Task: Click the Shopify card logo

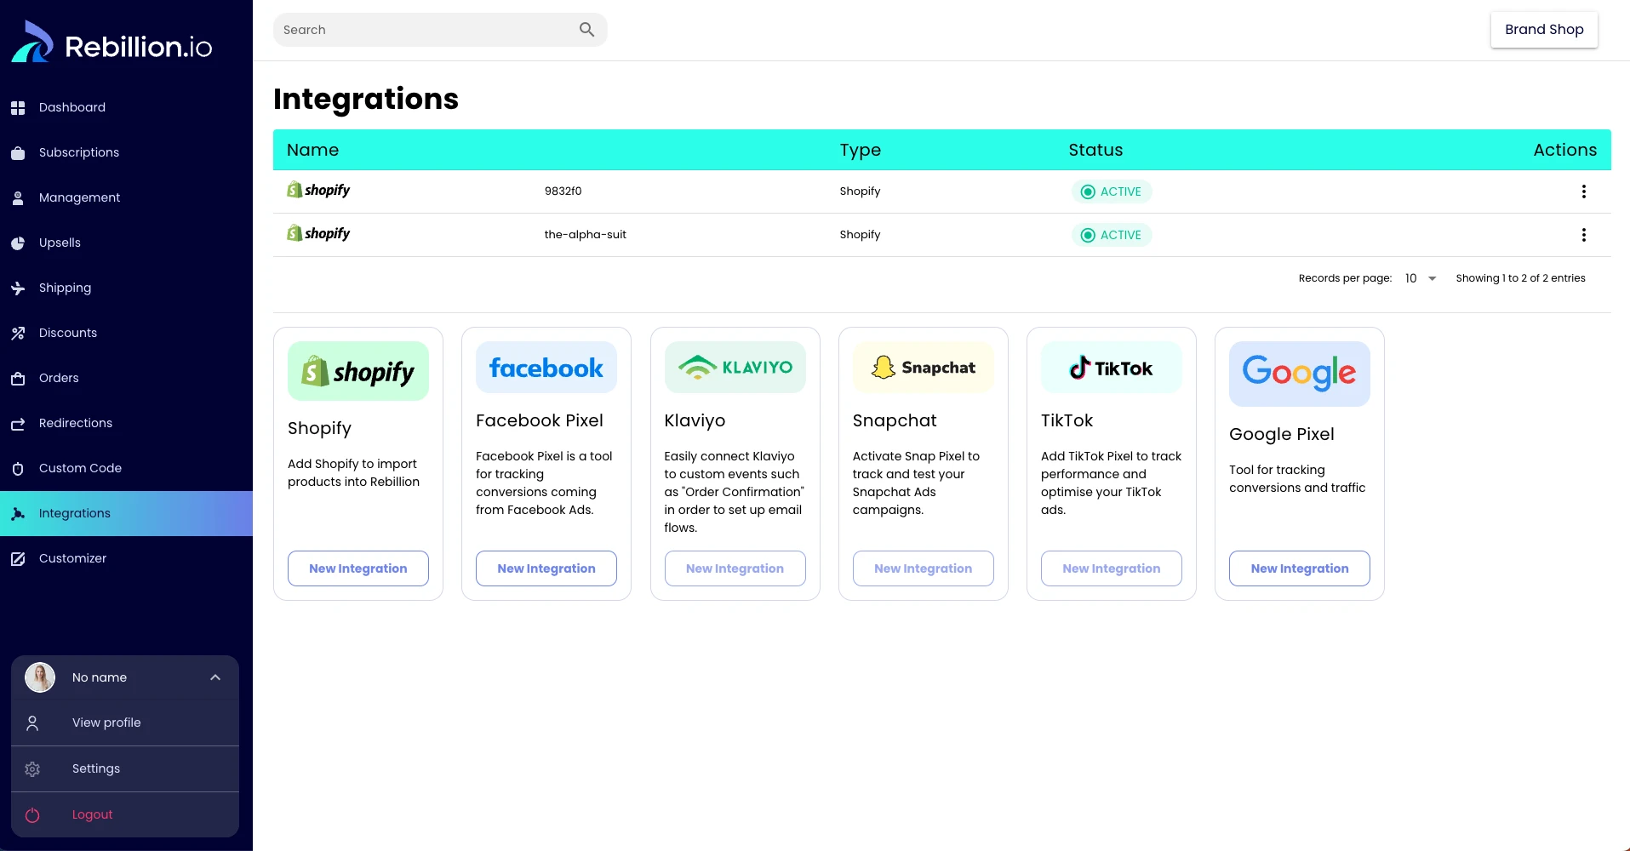Action: pyautogui.click(x=358, y=371)
